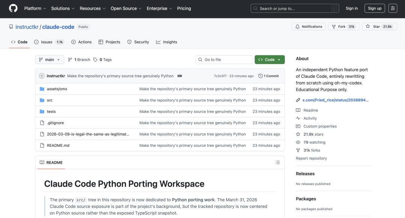Click the README.md file icon
The width and height of the screenshot is (405, 218).
[42, 145]
